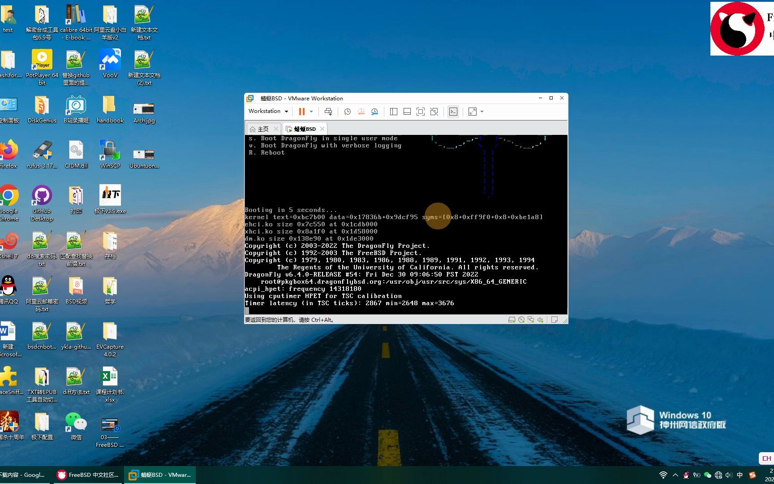Open the Workstation menu dropdown
This screenshot has width=774, height=484.
268,111
